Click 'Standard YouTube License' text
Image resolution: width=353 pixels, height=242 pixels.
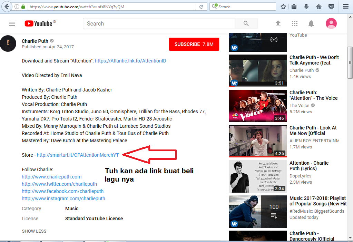click(94, 219)
